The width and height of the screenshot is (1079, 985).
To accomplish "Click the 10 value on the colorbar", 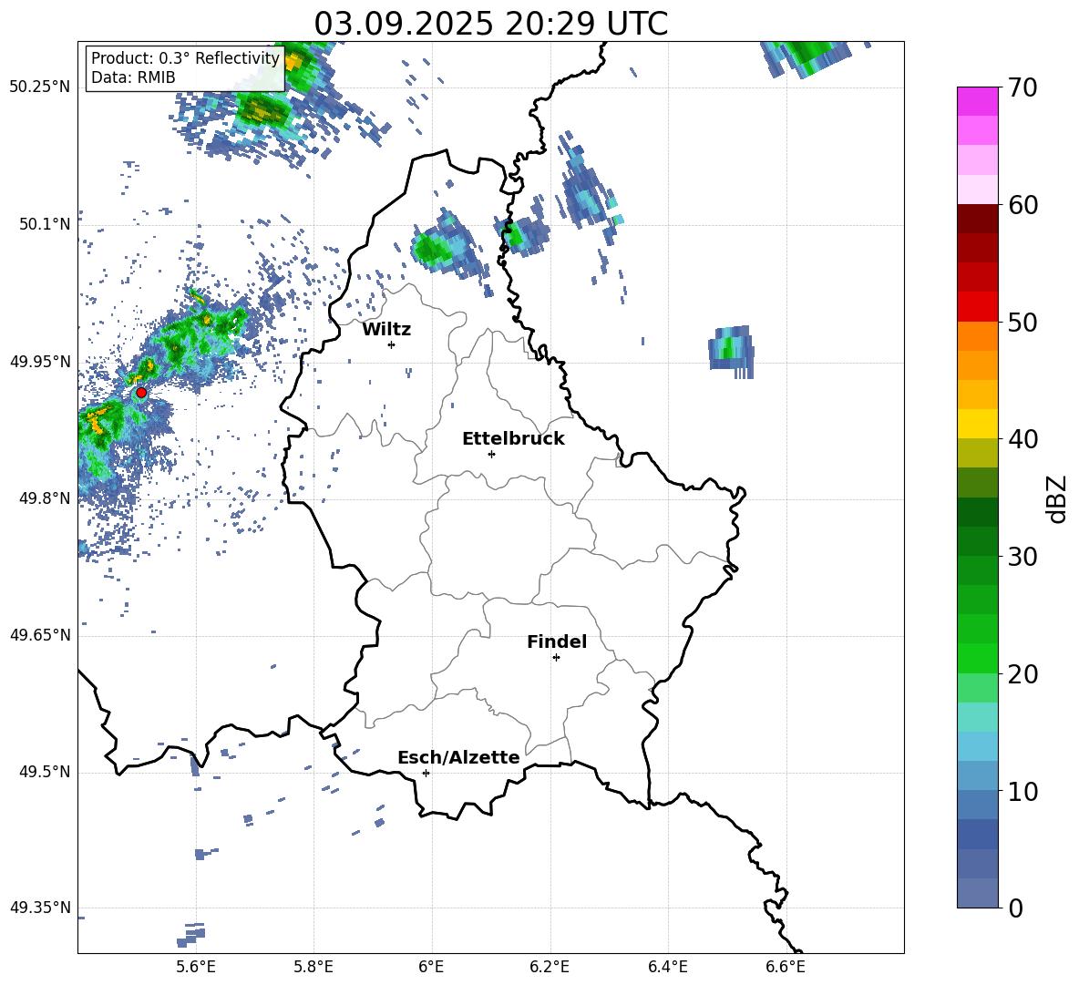I will tap(1022, 791).
